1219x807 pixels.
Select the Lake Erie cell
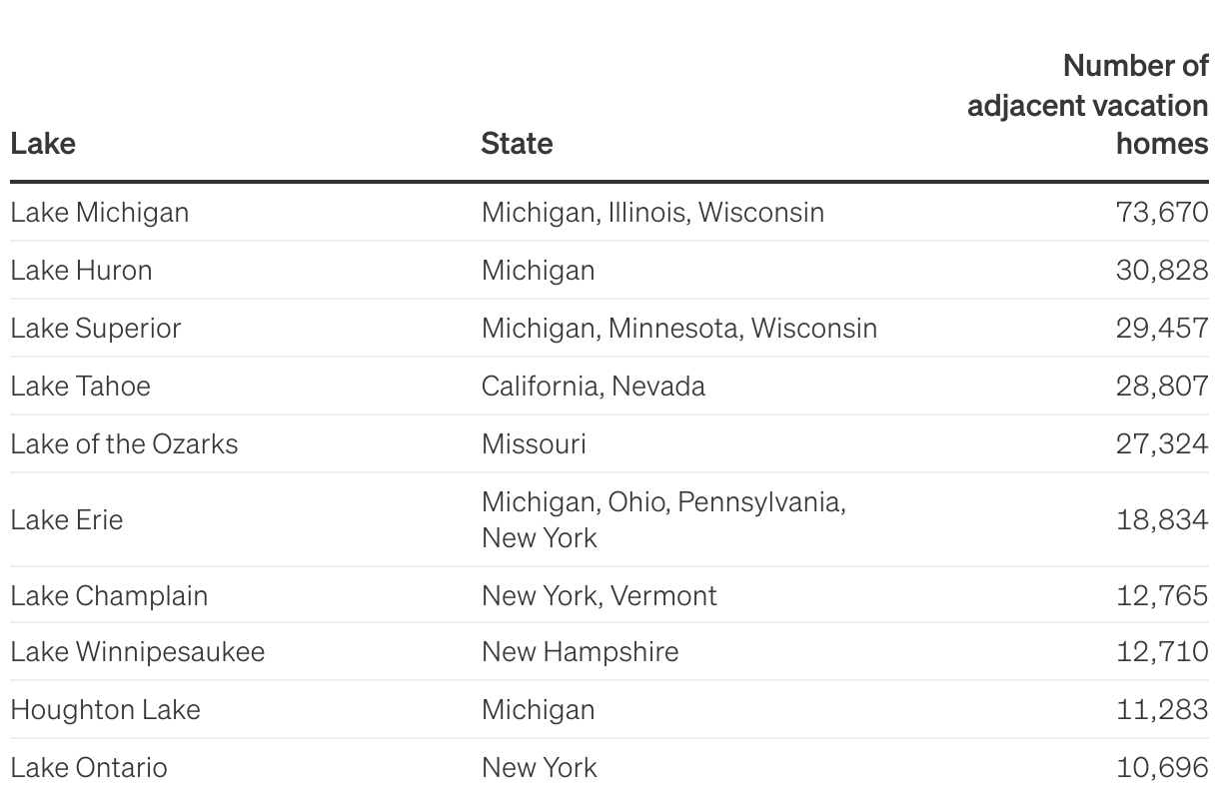[x=66, y=519]
